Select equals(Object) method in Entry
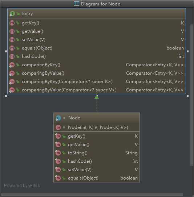 click(x=97, y=48)
